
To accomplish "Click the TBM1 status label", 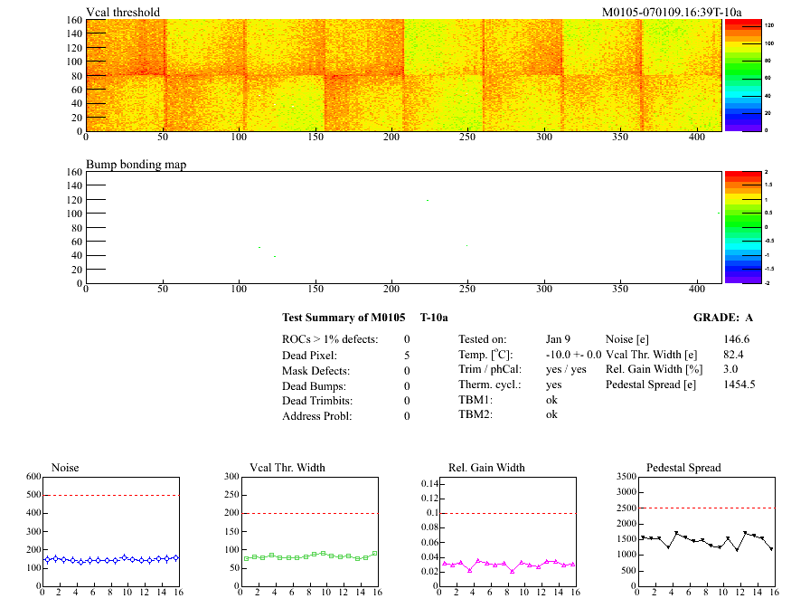I will click(x=475, y=400).
